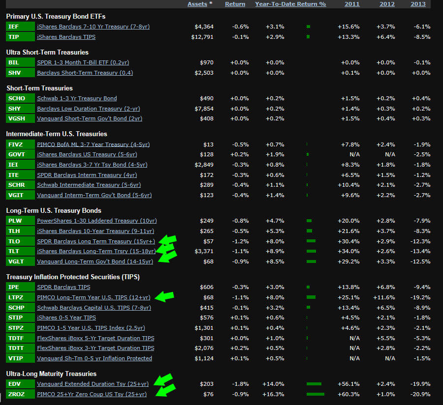Click the IEF ticker badge
Viewport: 443px width, 405px height.
tap(20, 27)
